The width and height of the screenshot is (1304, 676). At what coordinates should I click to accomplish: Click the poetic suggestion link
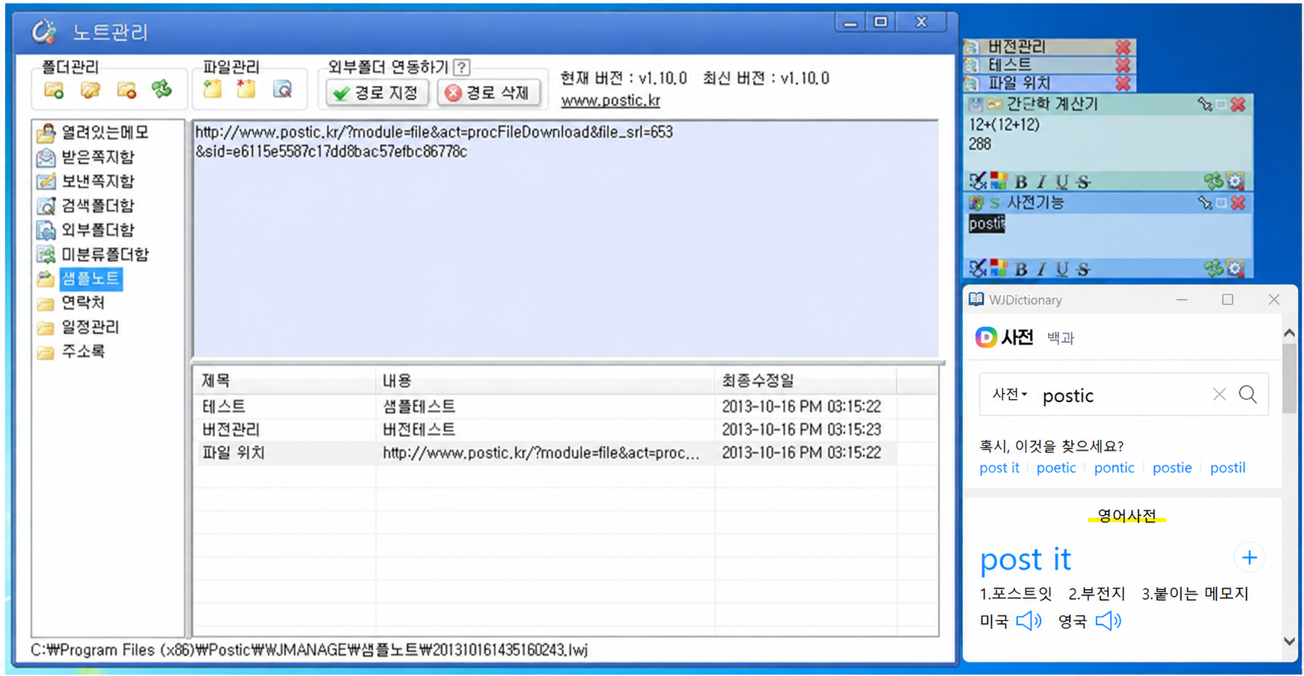click(x=1056, y=468)
